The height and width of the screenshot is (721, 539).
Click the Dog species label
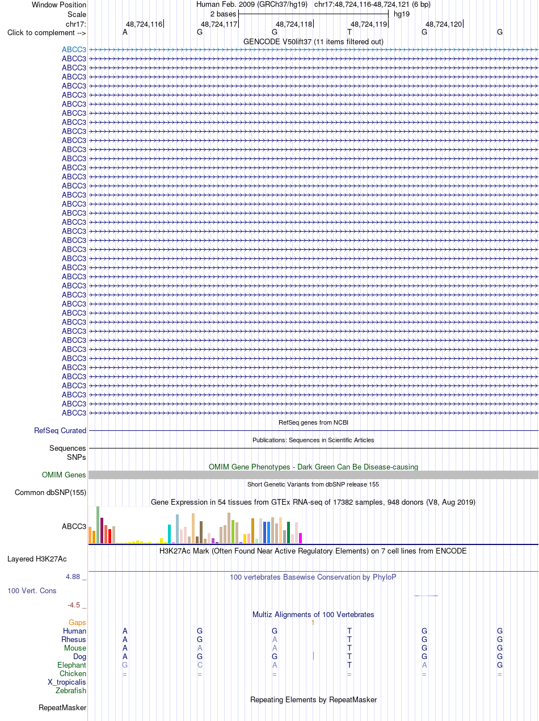pyautogui.click(x=79, y=656)
